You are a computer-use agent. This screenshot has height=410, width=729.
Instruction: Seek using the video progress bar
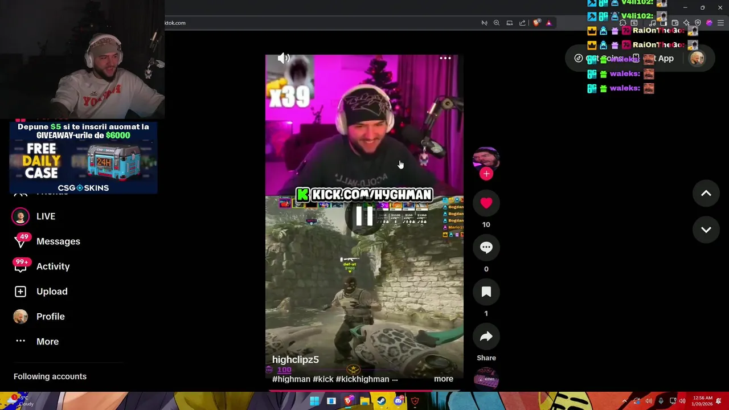(364, 391)
